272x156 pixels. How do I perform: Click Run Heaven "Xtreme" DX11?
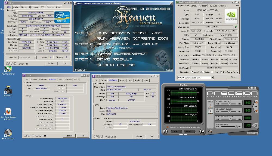tap(132, 39)
